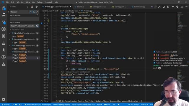Open the Selection menu
The width and height of the screenshot is (189, 106).
20,2
